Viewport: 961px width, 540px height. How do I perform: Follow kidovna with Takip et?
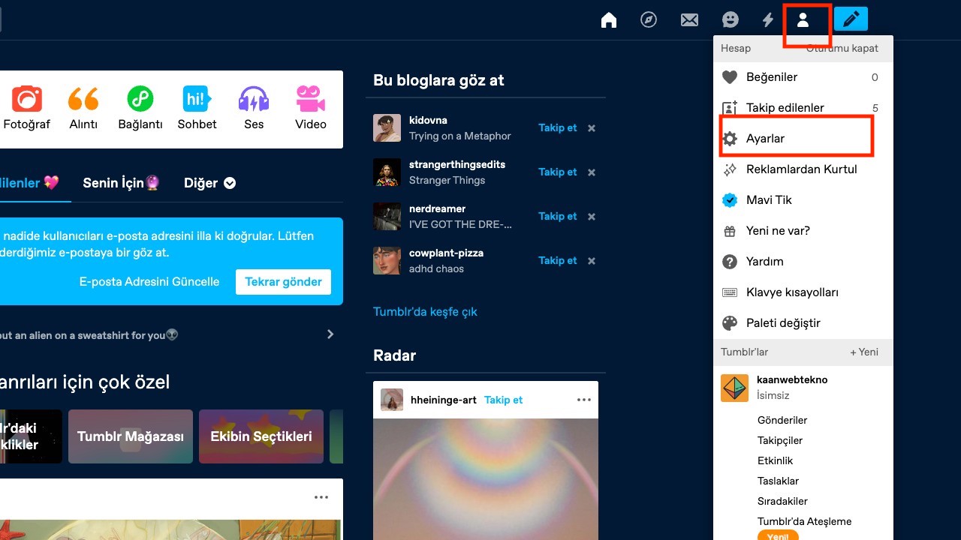(558, 128)
